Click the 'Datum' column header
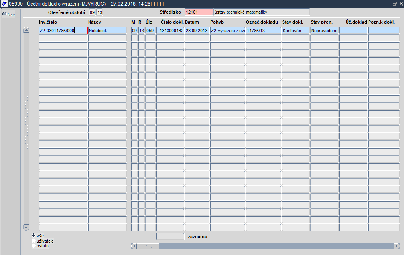The height and width of the screenshot is (255, 404). point(192,22)
